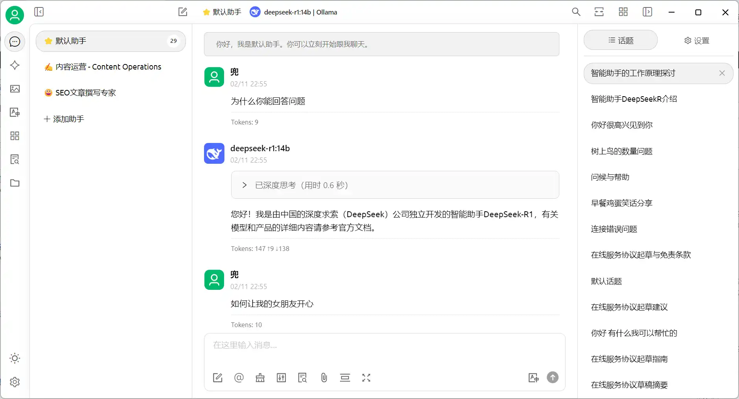Screen dimensions: 739x399
Task: Click the deepseek-r1:14b message avatar
Action: pyautogui.click(x=214, y=153)
